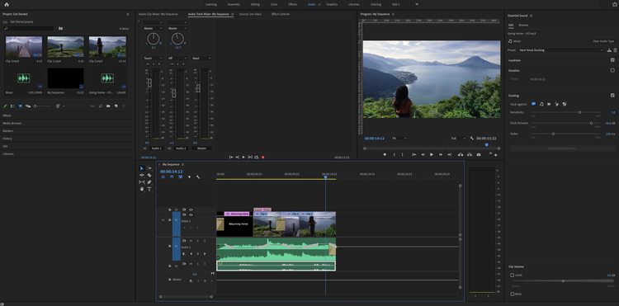Image resolution: width=619 pixels, height=306 pixels.
Task: Select the Razor tool
Action: [149, 175]
